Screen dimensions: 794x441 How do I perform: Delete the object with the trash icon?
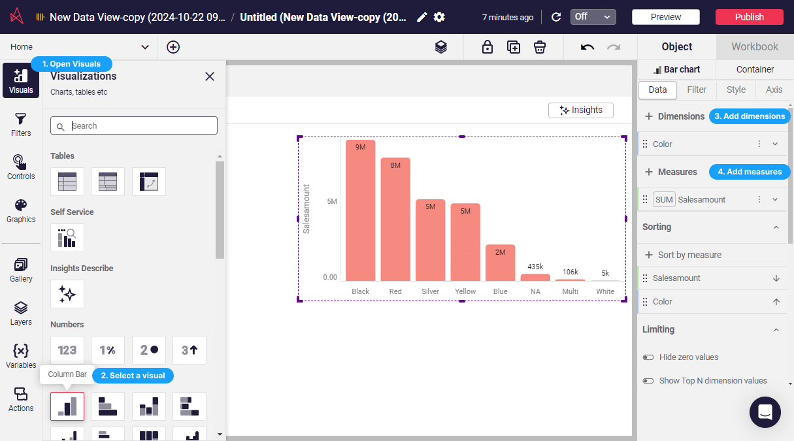click(x=540, y=46)
